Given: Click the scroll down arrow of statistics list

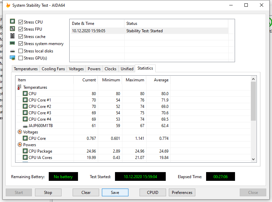Looking at the screenshot, I should tap(253, 159).
